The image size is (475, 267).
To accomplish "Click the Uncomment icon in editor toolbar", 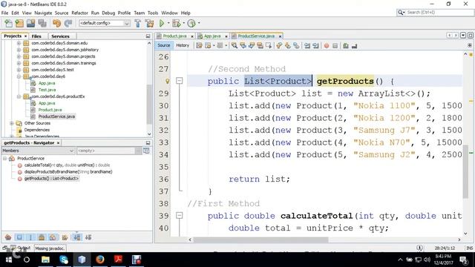I will click(x=354, y=46).
